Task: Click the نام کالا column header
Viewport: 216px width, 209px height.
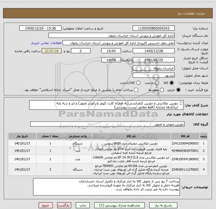Action: point(131,136)
